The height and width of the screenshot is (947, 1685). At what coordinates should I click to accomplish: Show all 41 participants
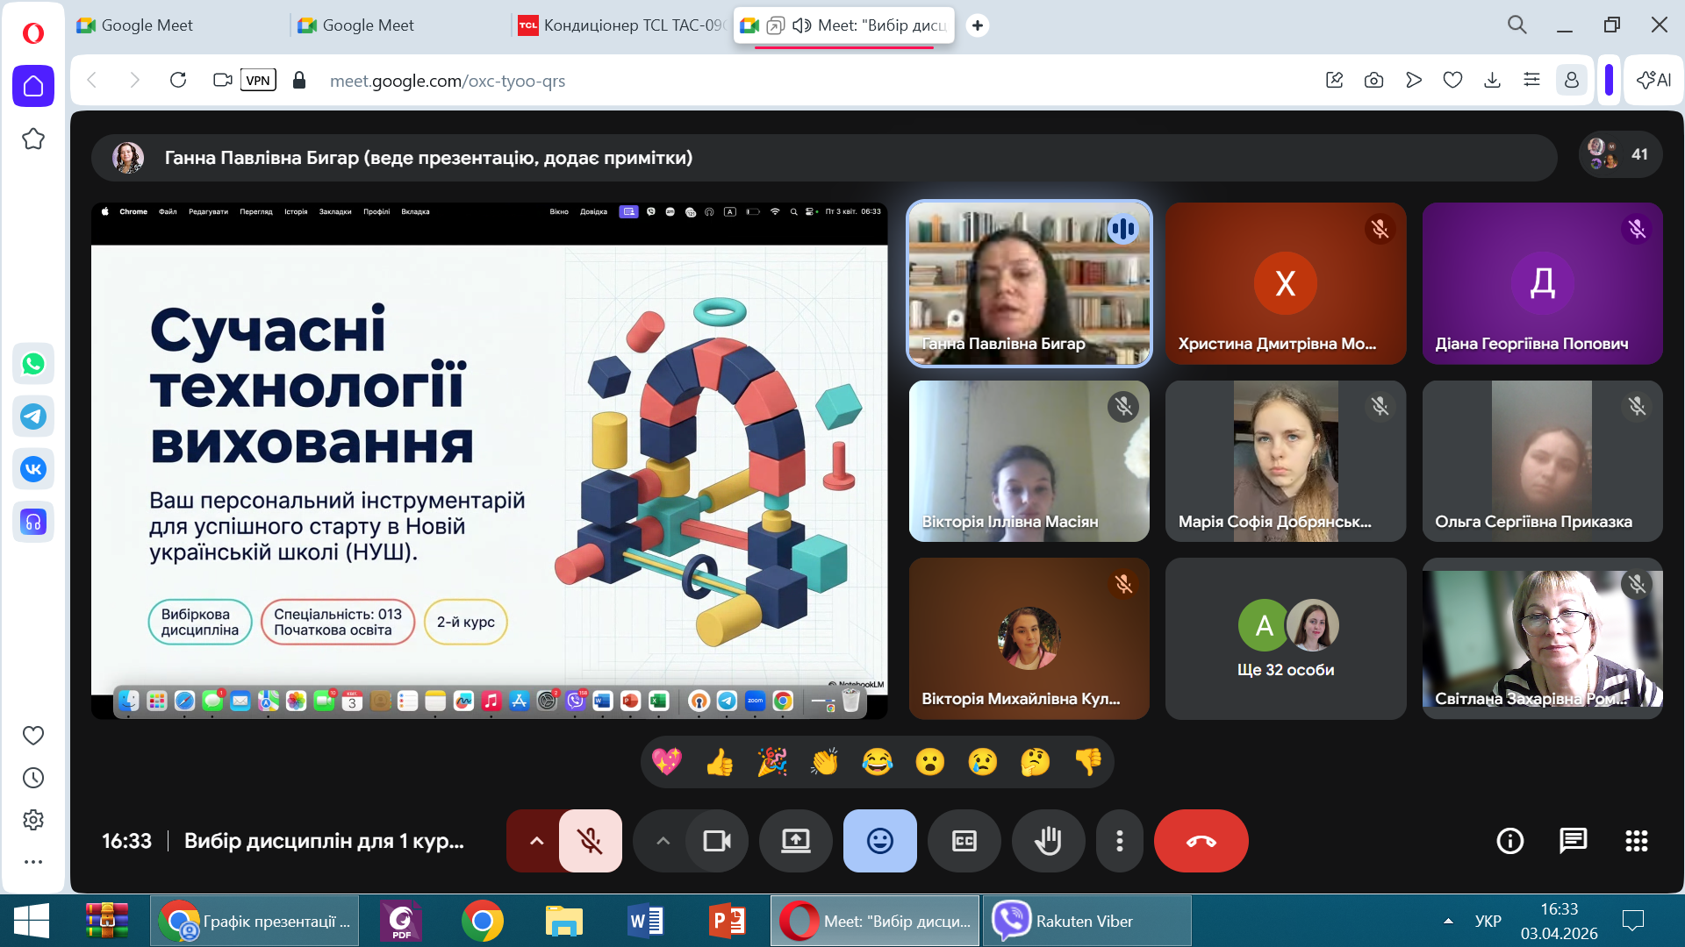(x=1621, y=154)
